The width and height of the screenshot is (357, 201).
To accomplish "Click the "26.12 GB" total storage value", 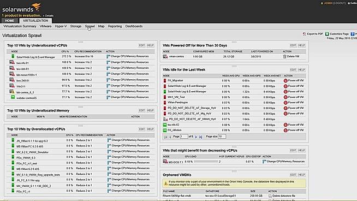I will point(229,56).
